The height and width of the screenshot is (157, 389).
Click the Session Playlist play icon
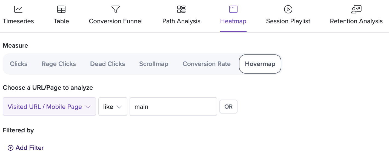click(288, 9)
